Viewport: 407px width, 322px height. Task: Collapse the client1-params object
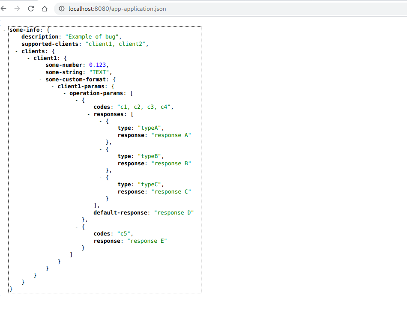(52, 86)
